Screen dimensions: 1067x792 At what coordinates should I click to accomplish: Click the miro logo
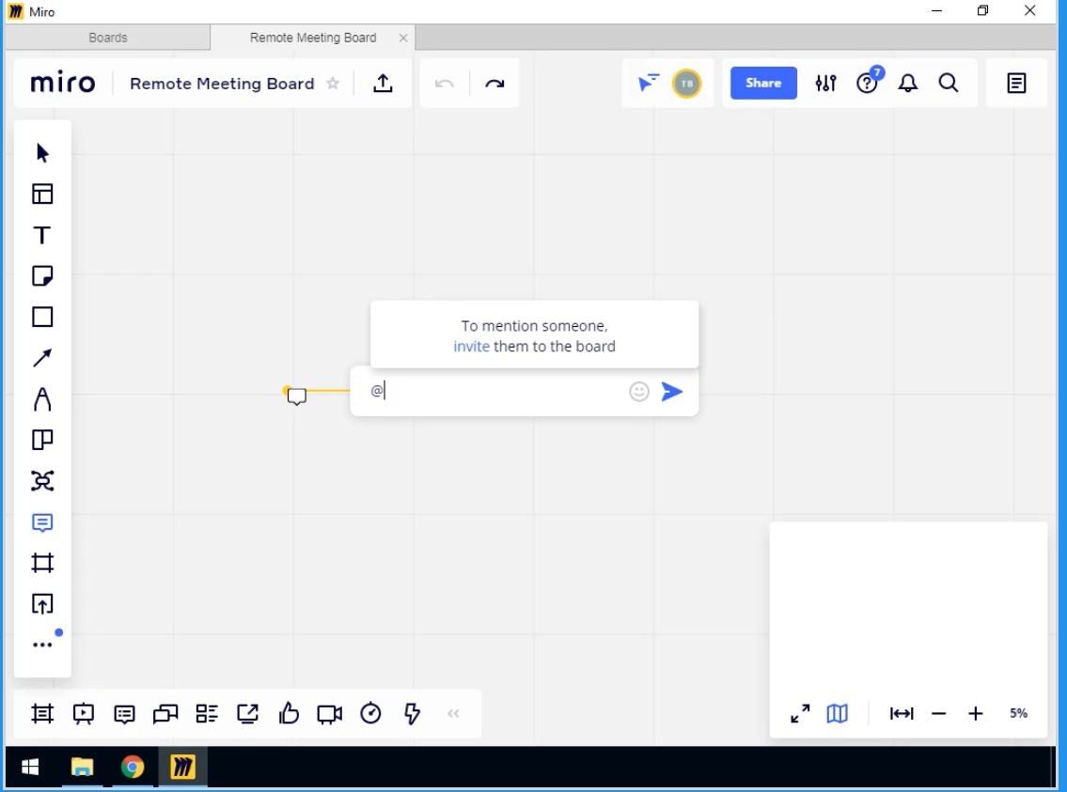pos(63,83)
